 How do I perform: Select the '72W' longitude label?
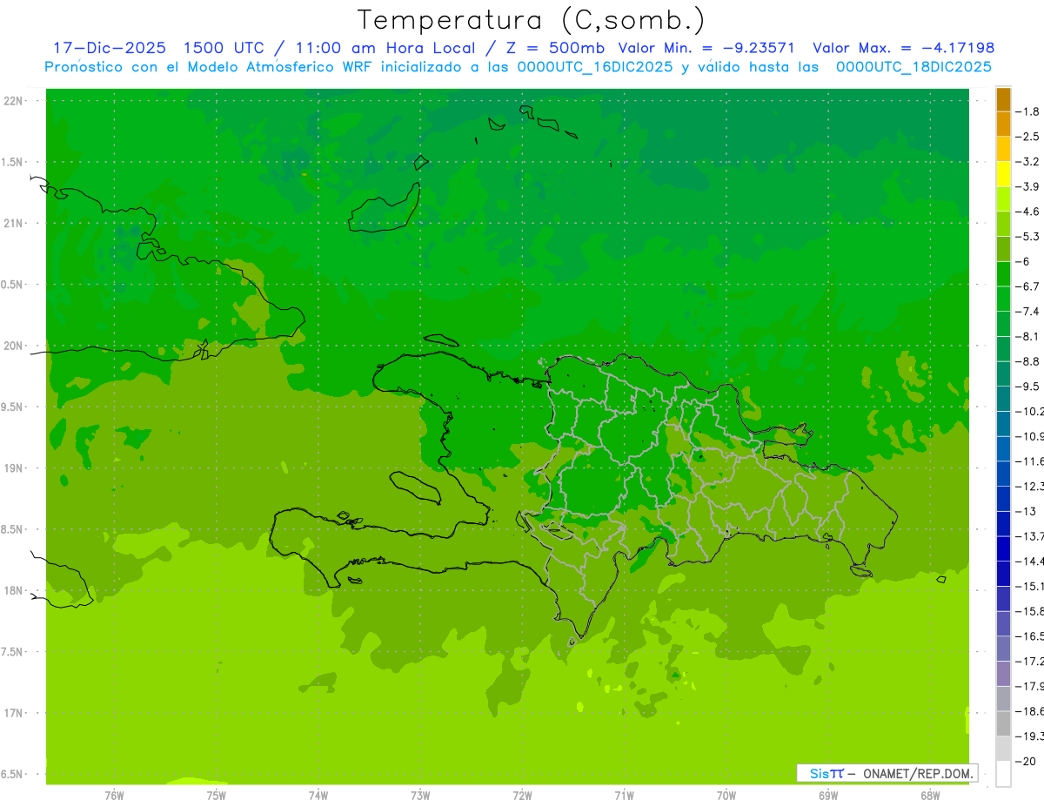point(522,796)
